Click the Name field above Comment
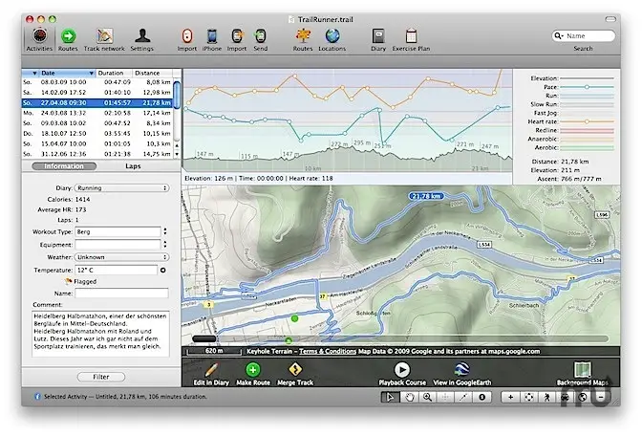The height and width of the screenshot is (436, 642). click(121, 294)
